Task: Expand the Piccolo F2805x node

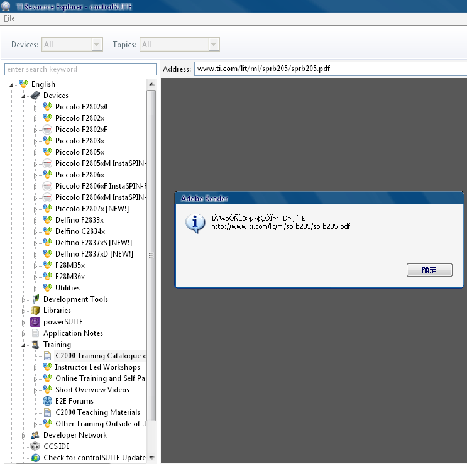Action: click(x=35, y=153)
